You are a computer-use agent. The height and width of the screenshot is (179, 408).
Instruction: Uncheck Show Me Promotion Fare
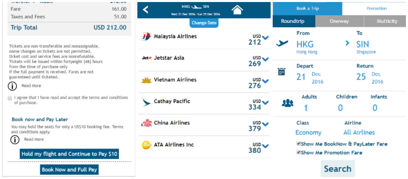click(299, 153)
